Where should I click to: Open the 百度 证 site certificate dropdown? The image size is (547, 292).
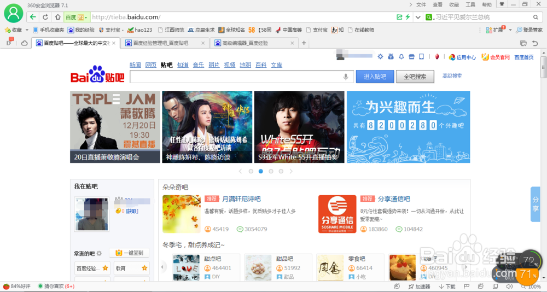tap(77, 17)
